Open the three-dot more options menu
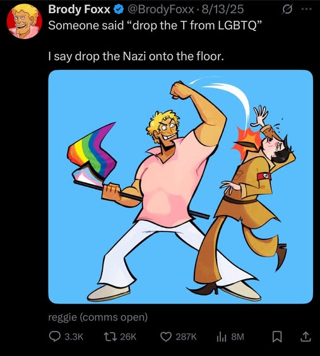Image resolution: width=320 pixels, height=356 pixels. (x=306, y=9)
